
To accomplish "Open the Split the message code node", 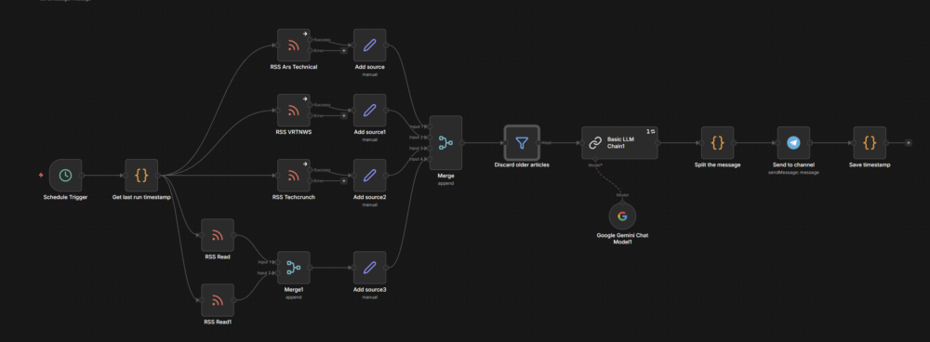I will coord(718,143).
